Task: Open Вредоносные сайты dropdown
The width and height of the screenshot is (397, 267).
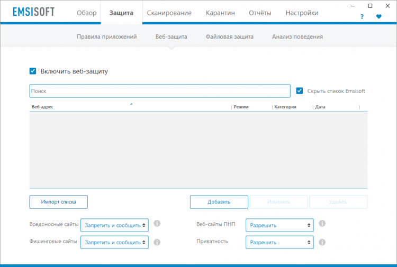Action: coord(114,225)
